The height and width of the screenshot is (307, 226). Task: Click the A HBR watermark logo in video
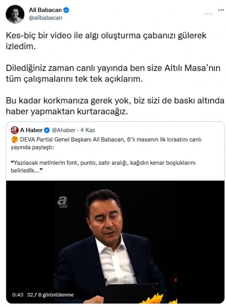pyautogui.click(x=63, y=202)
